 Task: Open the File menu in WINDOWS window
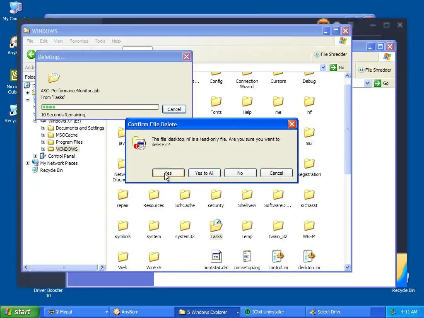[x=30, y=41]
